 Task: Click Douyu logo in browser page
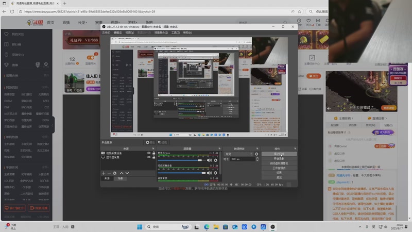(x=35, y=23)
